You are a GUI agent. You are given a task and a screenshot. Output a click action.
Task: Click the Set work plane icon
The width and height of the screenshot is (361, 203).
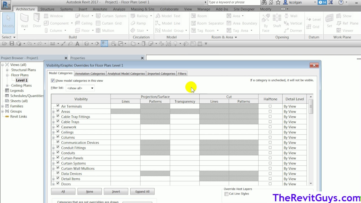329,21
